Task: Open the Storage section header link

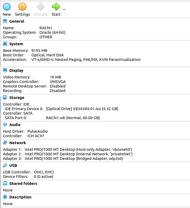Action: (17, 98)
